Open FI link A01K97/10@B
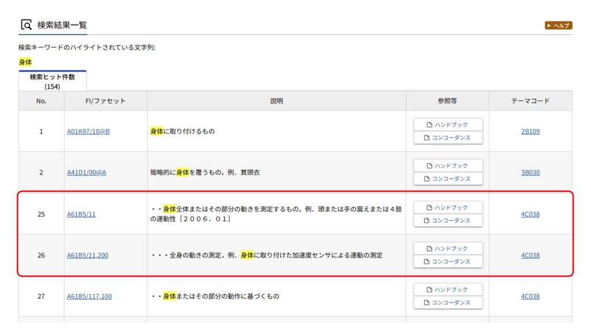This screenshot has width=591, height=332. coord(88,131)
